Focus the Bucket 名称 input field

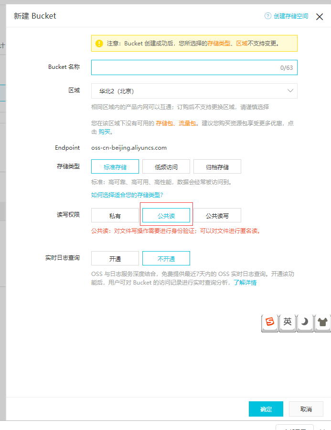click(194, 67)
